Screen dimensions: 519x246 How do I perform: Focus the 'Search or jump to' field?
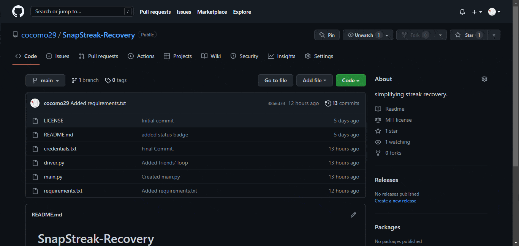click(x=82, y=12)
